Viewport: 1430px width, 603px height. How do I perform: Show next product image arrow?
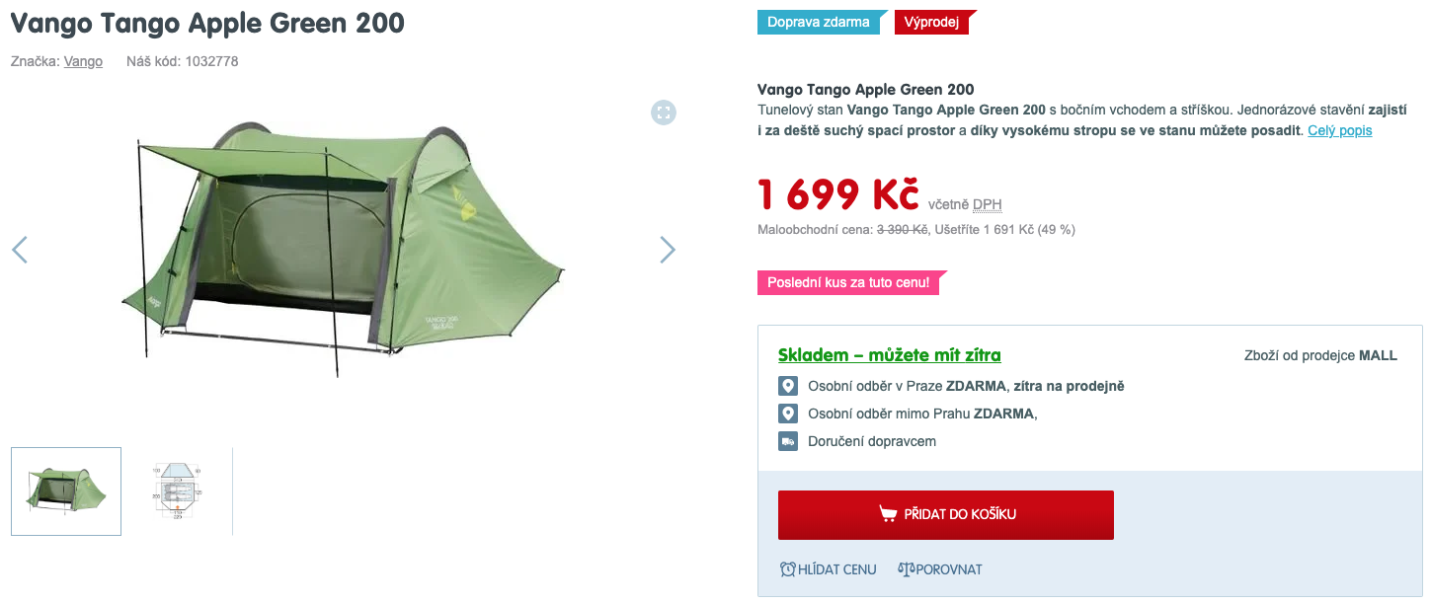click(668, 250)
